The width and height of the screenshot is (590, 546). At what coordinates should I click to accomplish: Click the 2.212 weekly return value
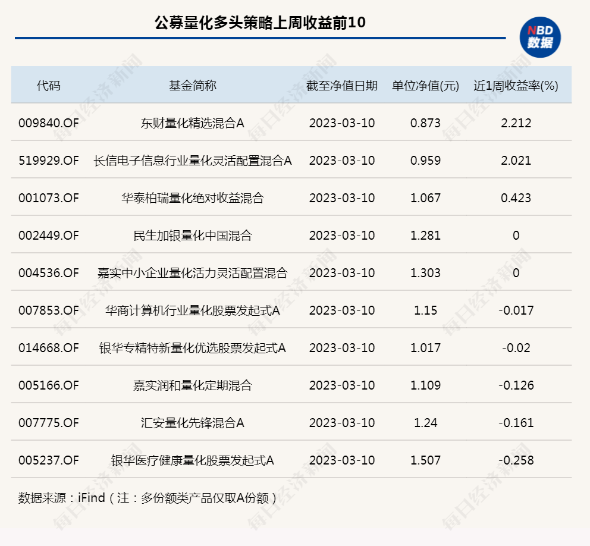(x=516, y=123)
